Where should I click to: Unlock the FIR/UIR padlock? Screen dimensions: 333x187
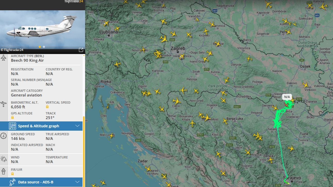click(12, 174)
